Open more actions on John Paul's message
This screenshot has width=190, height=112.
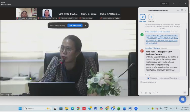click(153, 75)
